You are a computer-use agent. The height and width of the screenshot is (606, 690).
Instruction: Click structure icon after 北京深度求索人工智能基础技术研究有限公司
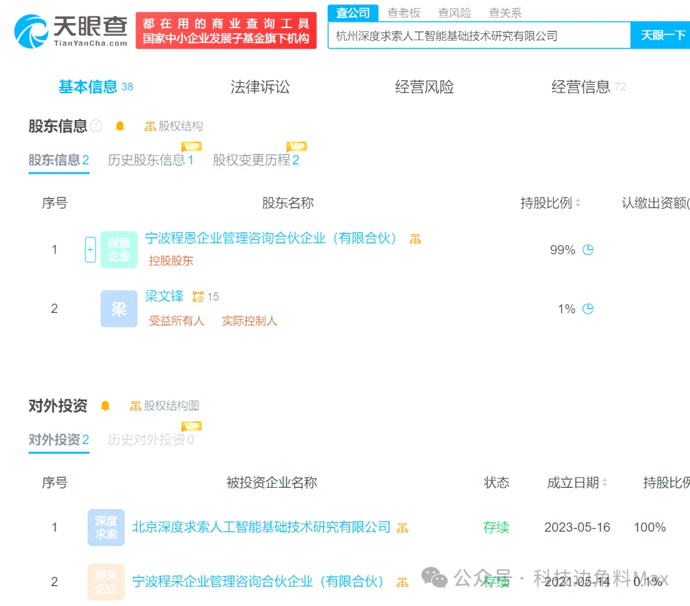coord(402,527)
